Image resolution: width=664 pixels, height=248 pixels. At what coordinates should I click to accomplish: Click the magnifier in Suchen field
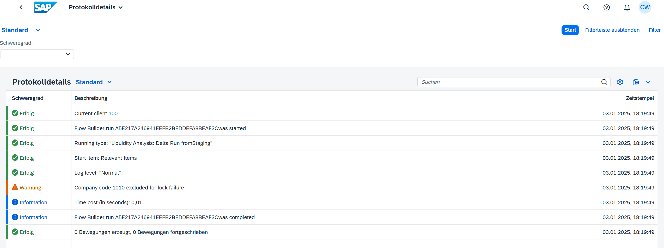pyautogui.click(x=604, y=82)
